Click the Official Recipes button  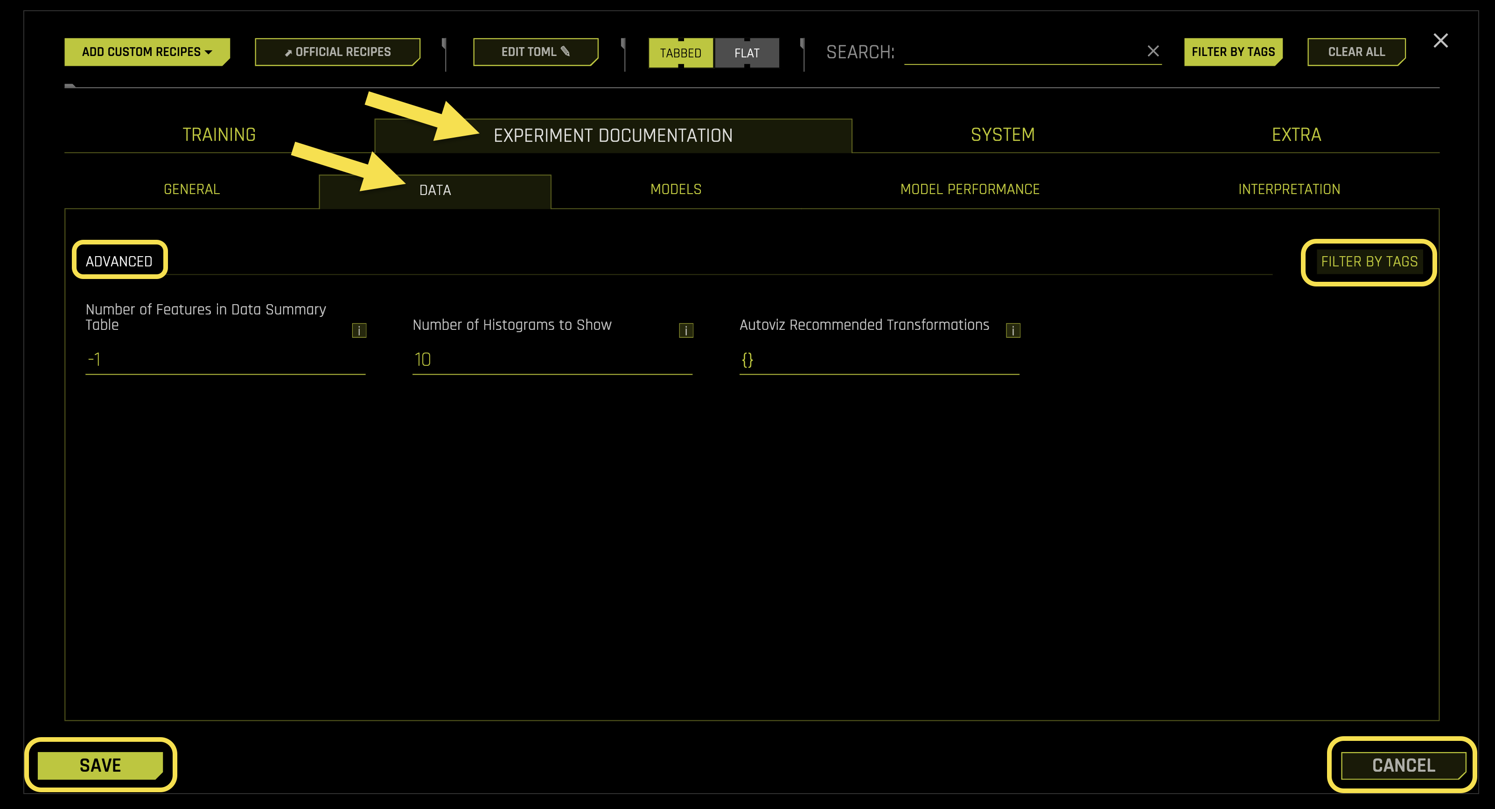point(336,52)
